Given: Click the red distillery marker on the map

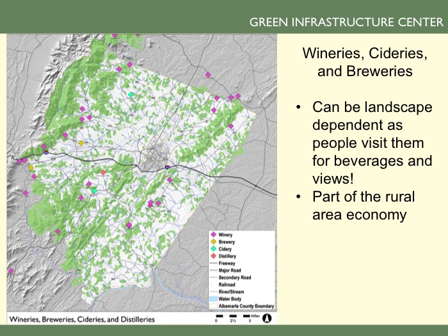Looking at the screenshot, I should pos(102,173).
